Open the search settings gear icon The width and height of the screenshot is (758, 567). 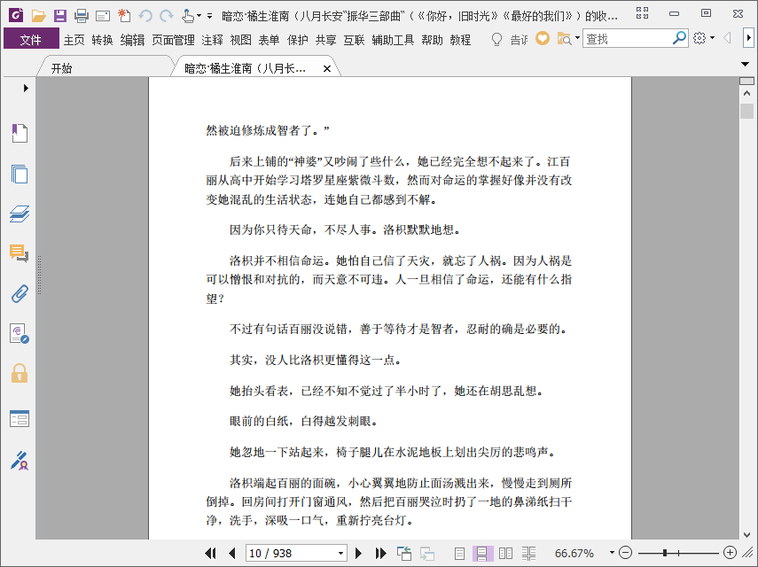pyautogui.click(x=699, y=38)
